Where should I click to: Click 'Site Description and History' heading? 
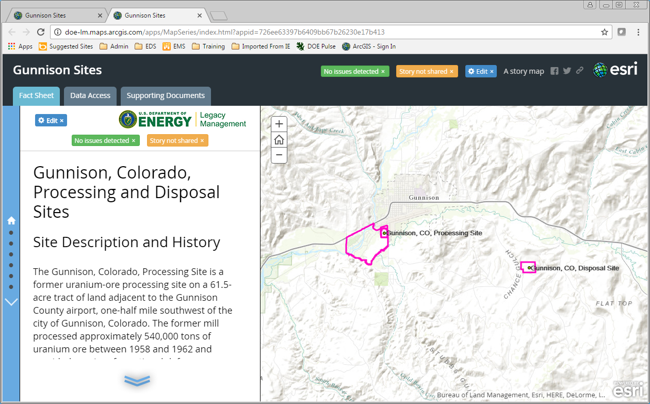coord(127,242)
